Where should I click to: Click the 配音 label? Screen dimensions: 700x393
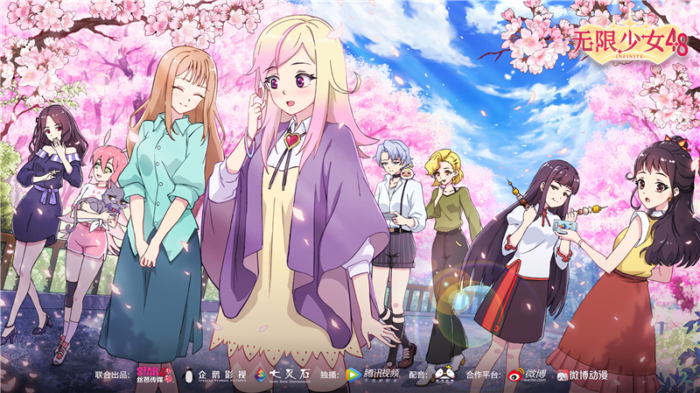pyautogui.click(x=418, y=375)
